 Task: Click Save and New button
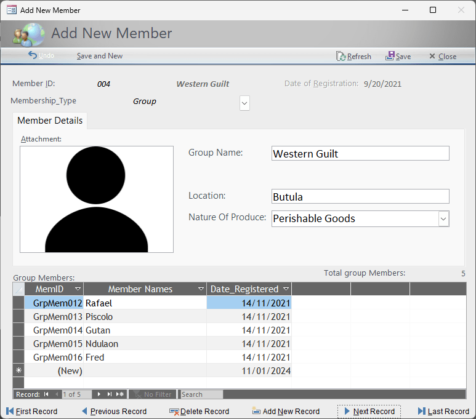(100, 56)
